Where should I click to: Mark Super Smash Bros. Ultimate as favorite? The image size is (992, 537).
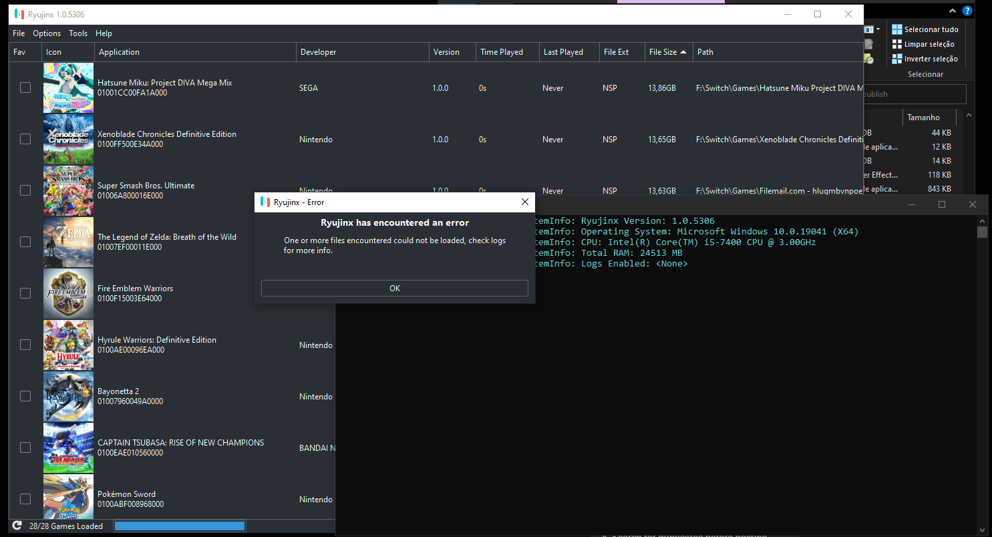click(25, 190)
